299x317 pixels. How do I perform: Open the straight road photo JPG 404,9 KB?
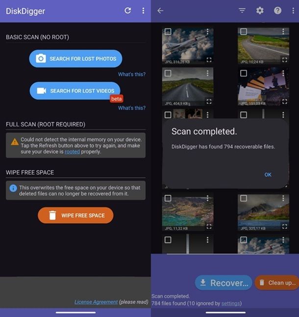[x=188, y=87]
